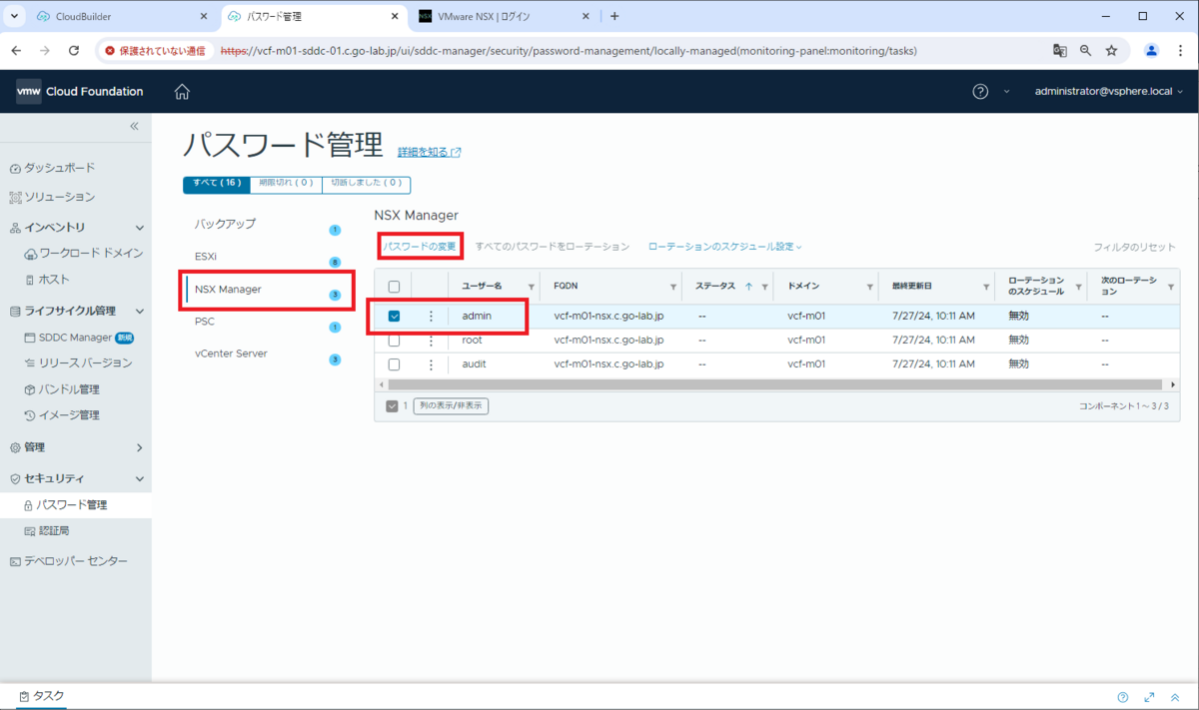Image resolution: width=1199 pixels, height=710 pixels.
Task: Filter the ユーザー名 column
Action: pos(532,287)
